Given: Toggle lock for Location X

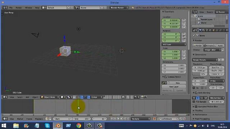Looking at the screenshot, I should point(184,20).
